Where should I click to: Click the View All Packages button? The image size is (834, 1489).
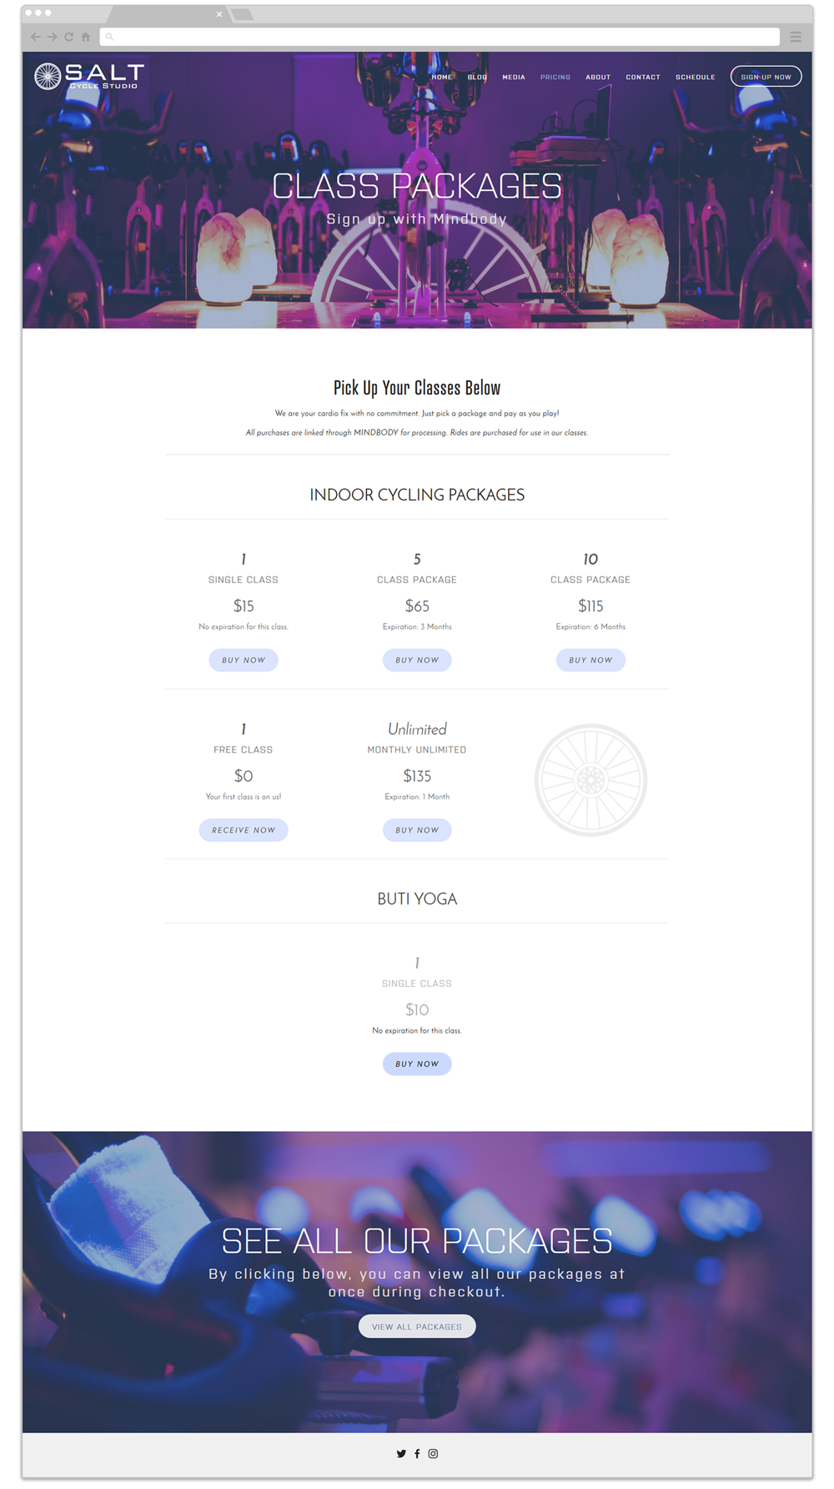tap(417, 1326)
